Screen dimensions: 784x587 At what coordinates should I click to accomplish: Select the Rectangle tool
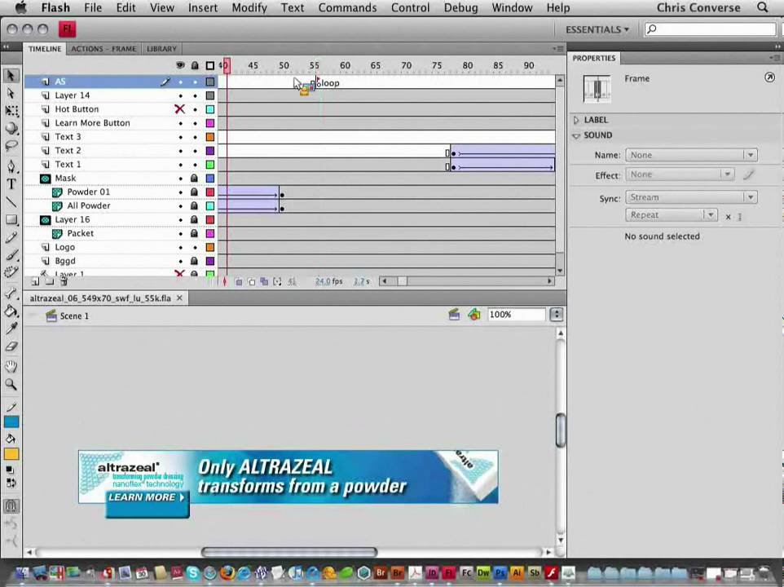click(11, 219)
